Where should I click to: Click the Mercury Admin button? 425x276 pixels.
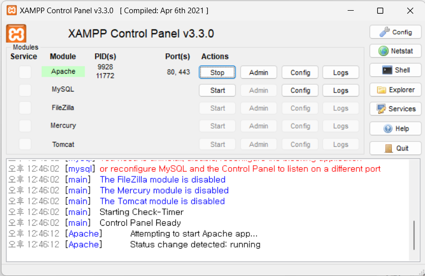click(259, 126)
